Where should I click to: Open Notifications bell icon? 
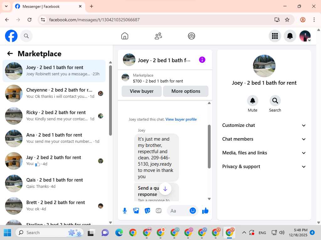pyautogui.click(x=290, y=36)
